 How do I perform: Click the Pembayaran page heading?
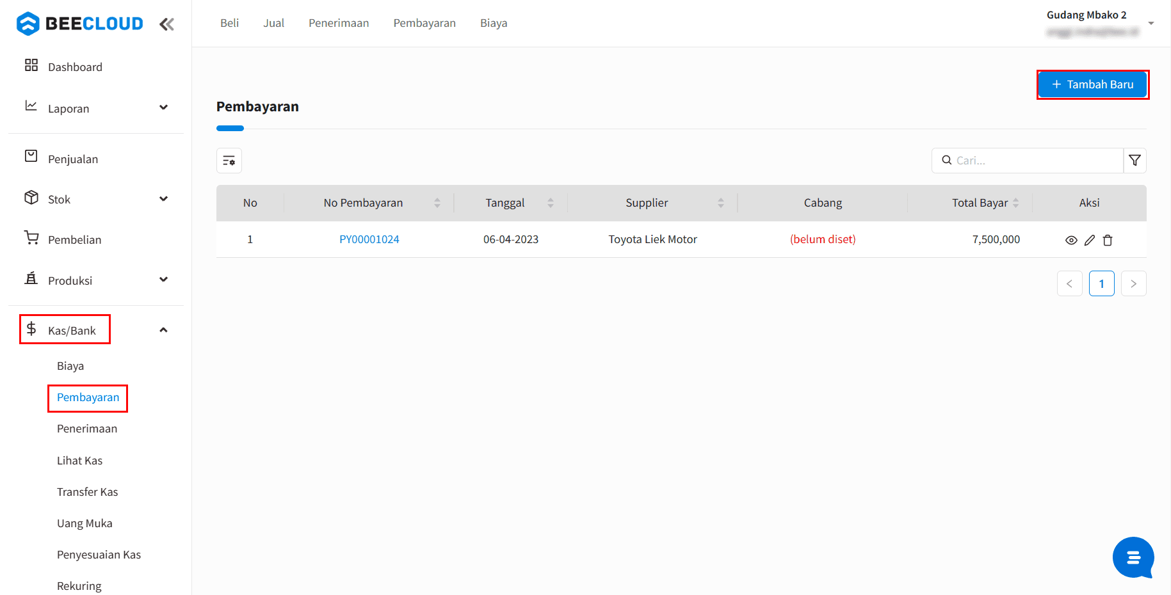[x=257, y=107]
